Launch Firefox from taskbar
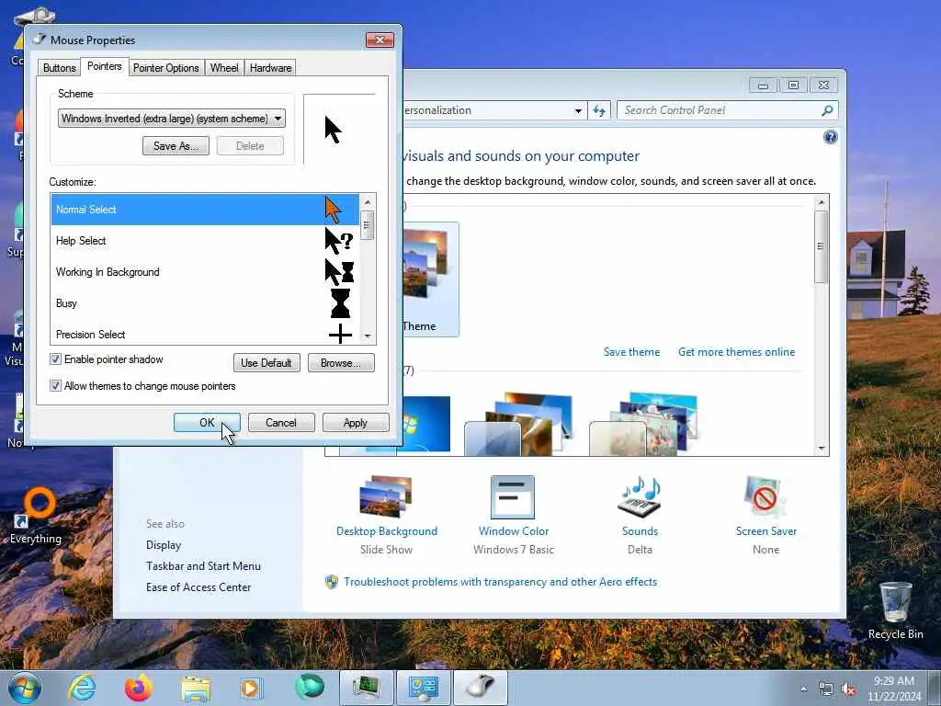The image size is (941, 706). 139,688
